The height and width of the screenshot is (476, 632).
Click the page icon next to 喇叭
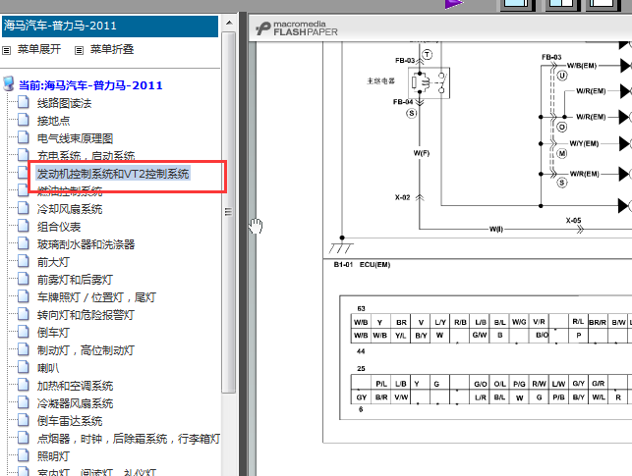tap(24, 367)
